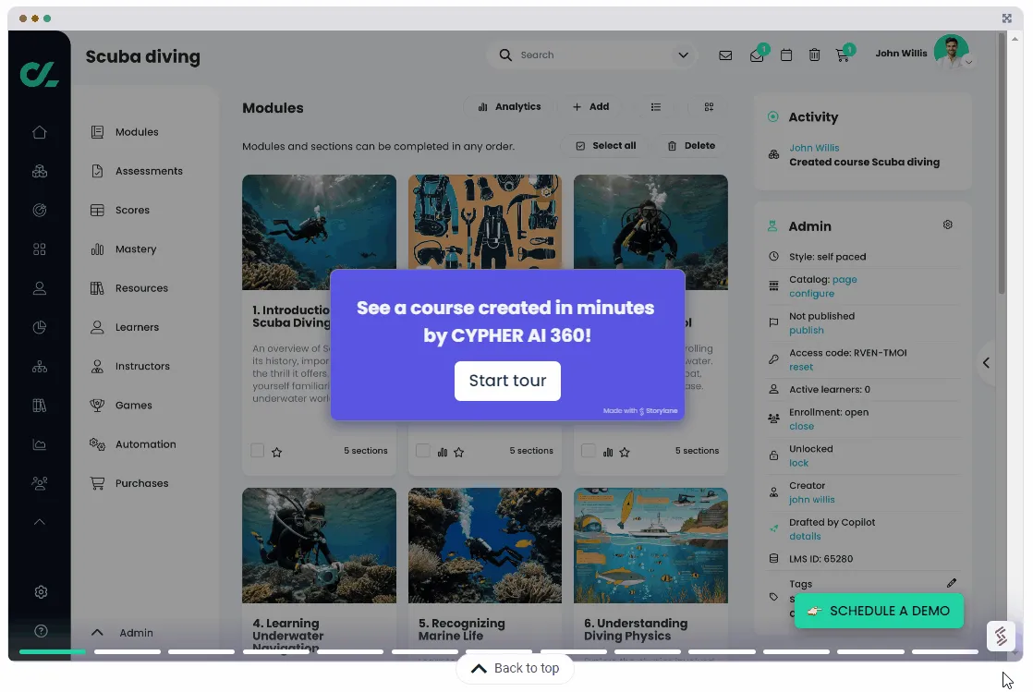Viewport: 1033px width, 692px height.
Task: Expand the search filter dropdown
Action: [683, 55]
